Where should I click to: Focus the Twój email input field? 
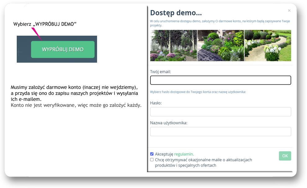tap(220, 80)
